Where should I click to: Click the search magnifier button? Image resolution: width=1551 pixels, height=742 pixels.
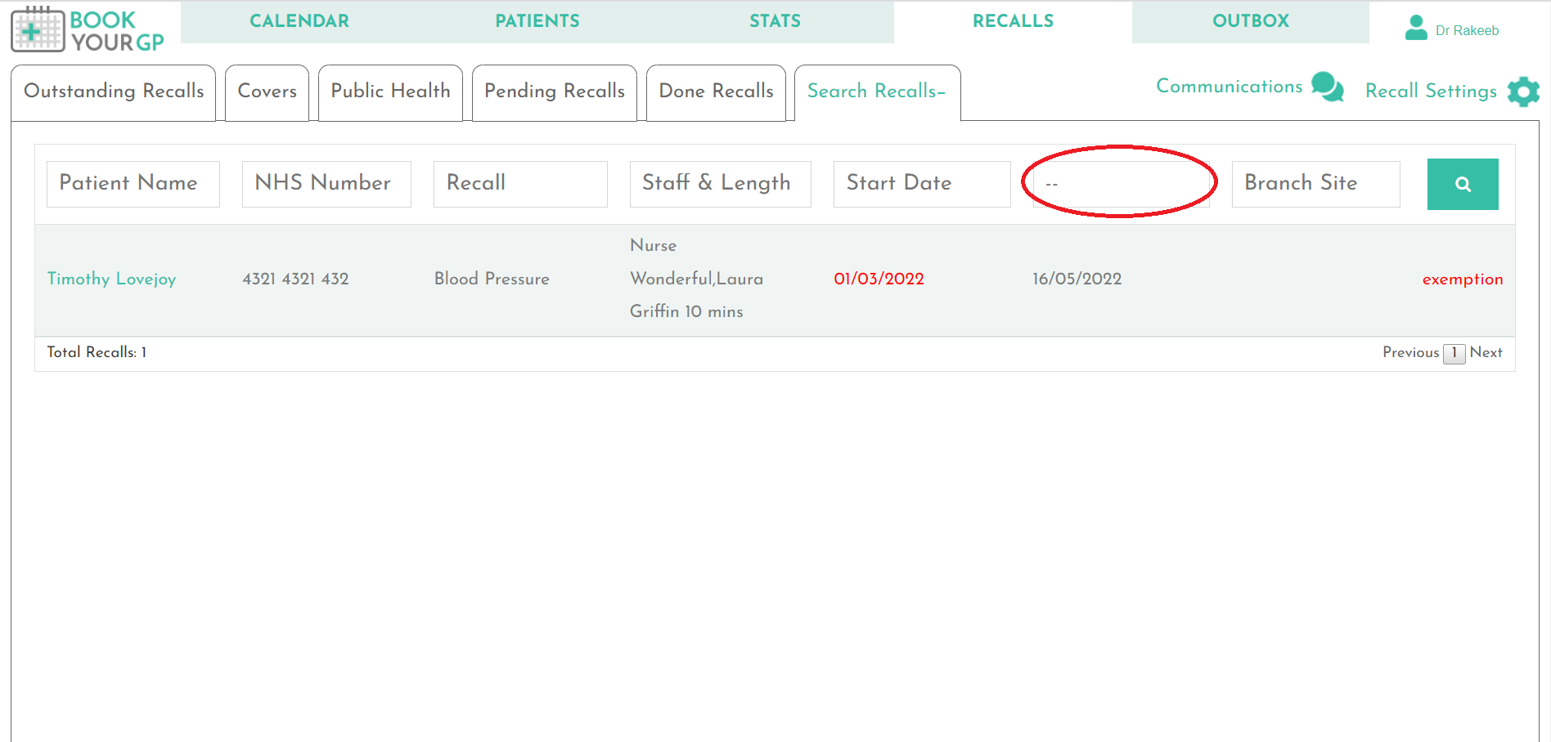tap(1463, 184)
